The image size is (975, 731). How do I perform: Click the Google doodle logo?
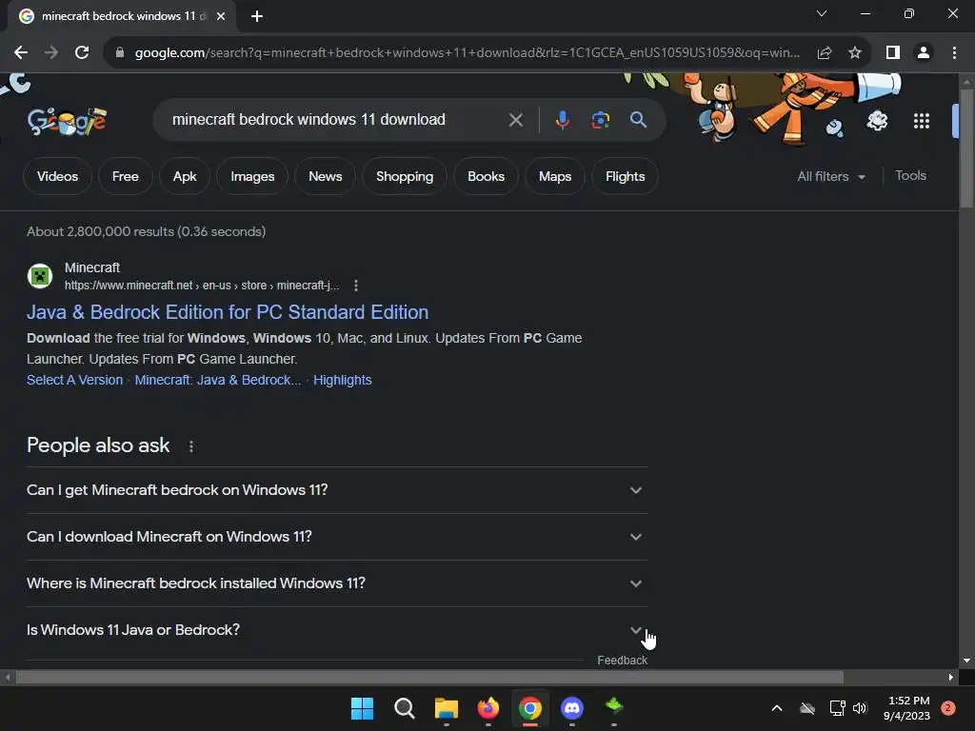[x=67, y=121]
